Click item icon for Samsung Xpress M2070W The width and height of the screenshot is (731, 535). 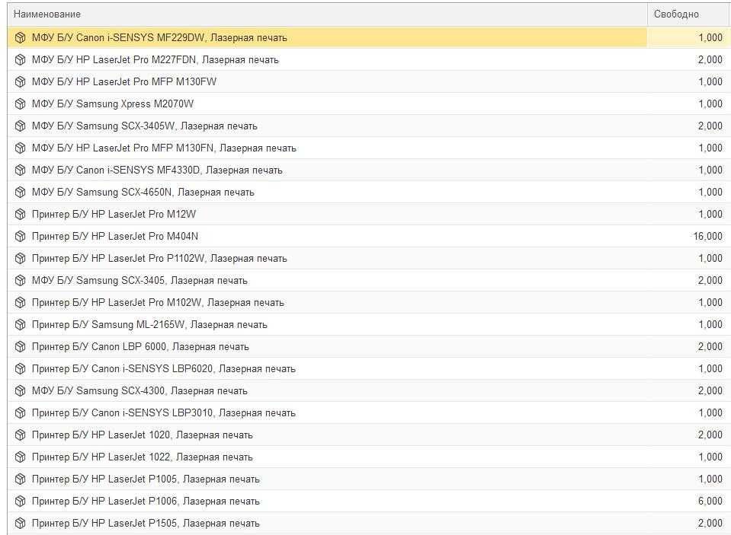pyautogui.click(x=20, y=103)
